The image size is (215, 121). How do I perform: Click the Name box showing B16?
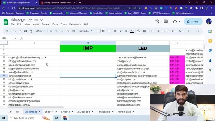(x=9, y=38)
